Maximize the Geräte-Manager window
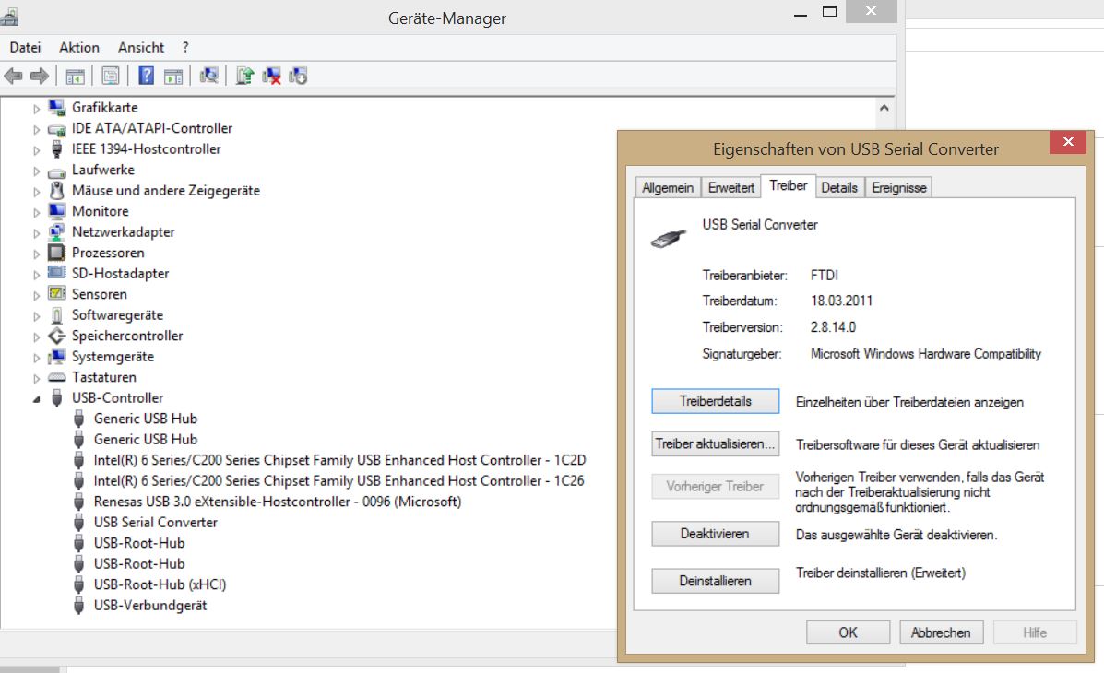Screen dimensions: 1104x673 pos(829,12)
